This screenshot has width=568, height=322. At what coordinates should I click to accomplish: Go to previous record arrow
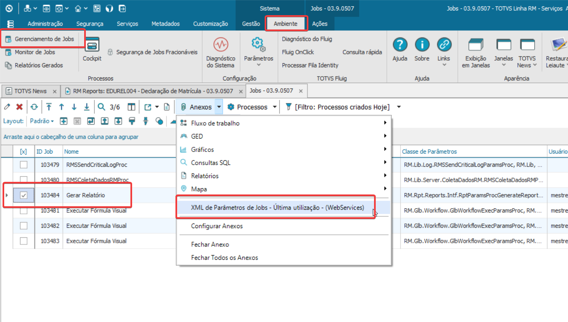(61, 107)
